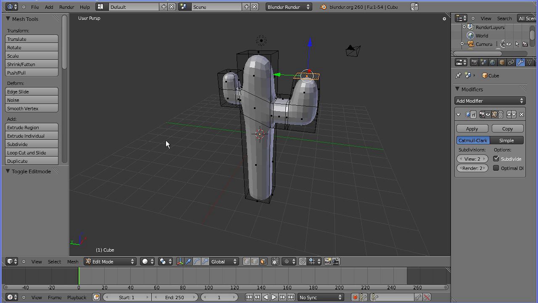Enable Optimal Display checkbox

(x=496, y=168)
